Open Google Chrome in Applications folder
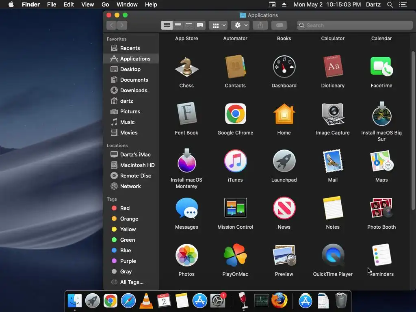Viewport: 416px width, 312px height. (x=235, y=114)
